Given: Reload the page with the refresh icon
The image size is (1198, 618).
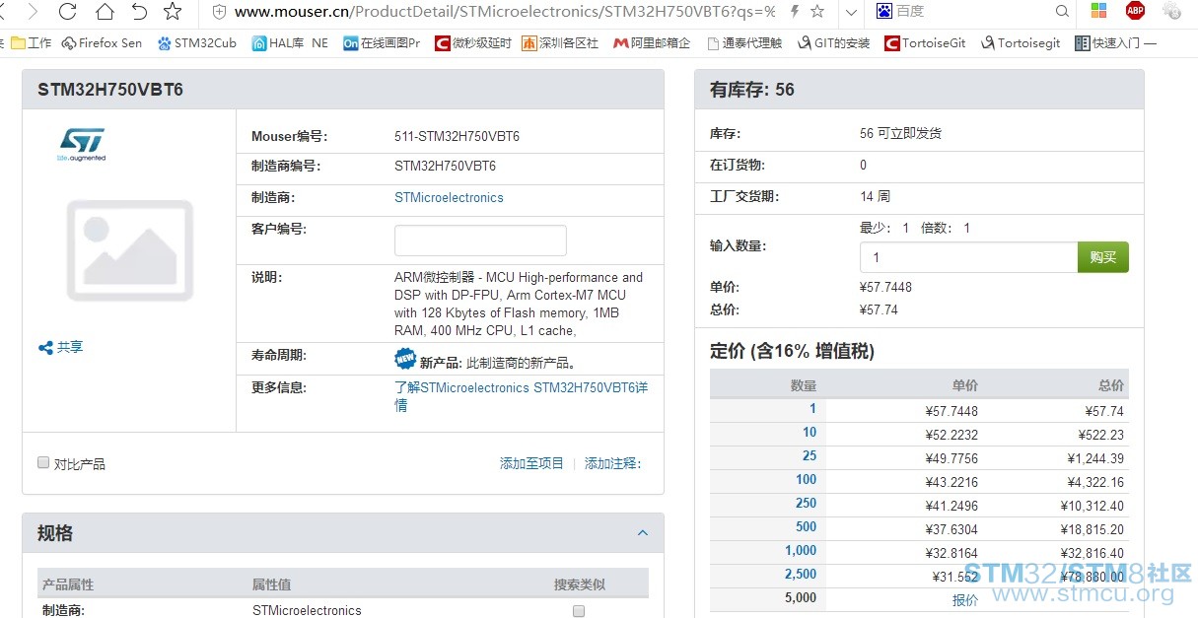Looking at the screenshot, I should coord(67,12).
